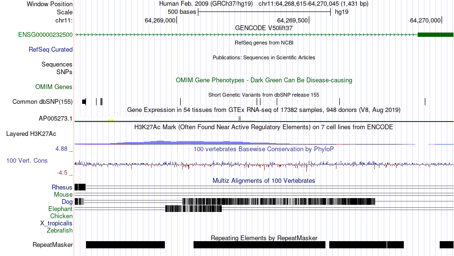Select the Window Position label
The width and height of the screenshot is (454, 256).
[x=50, y=4]
